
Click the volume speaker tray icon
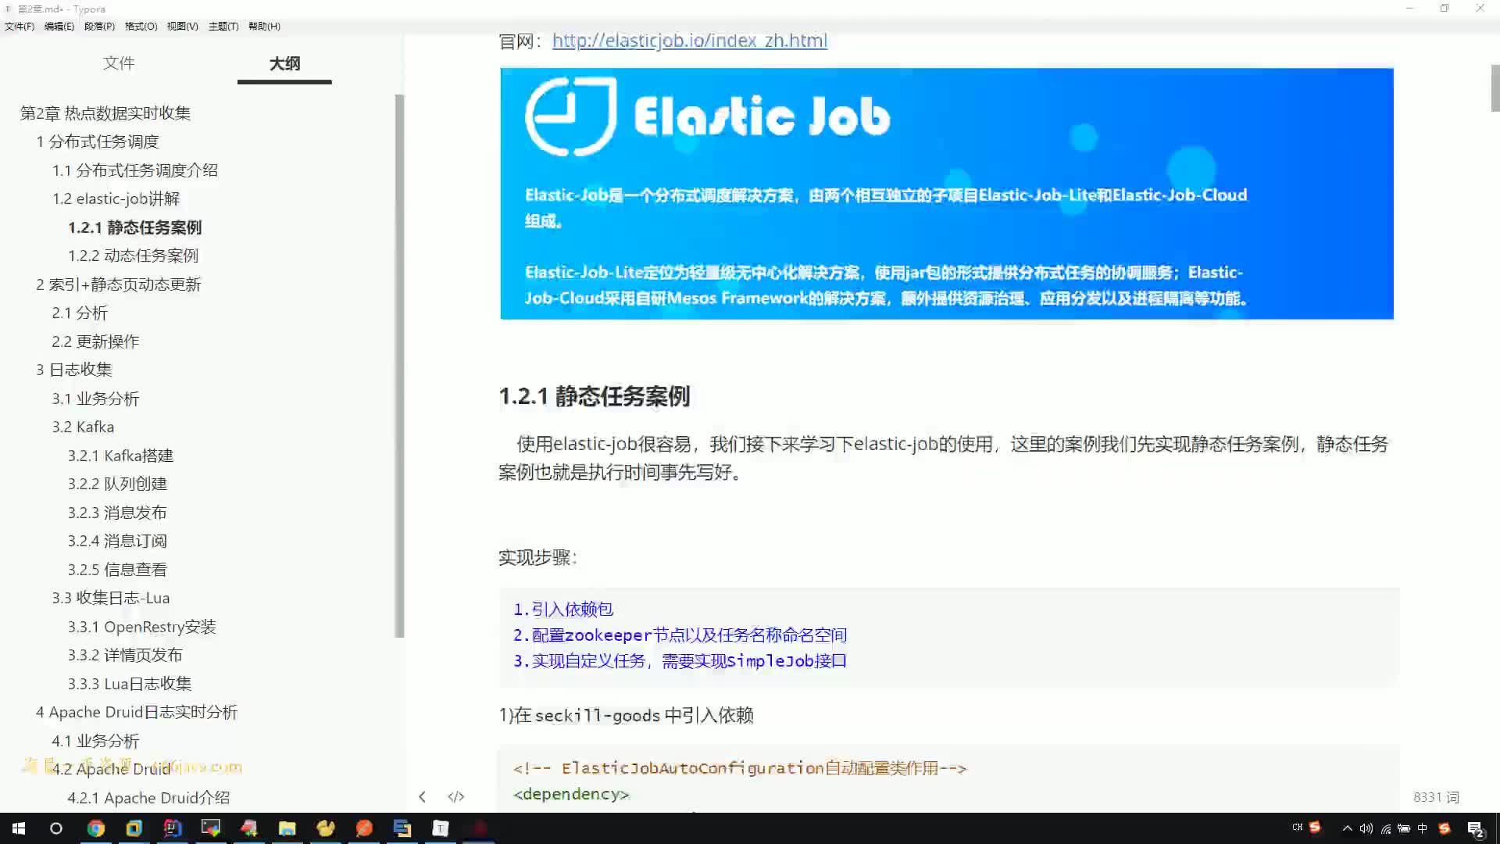1366,828
